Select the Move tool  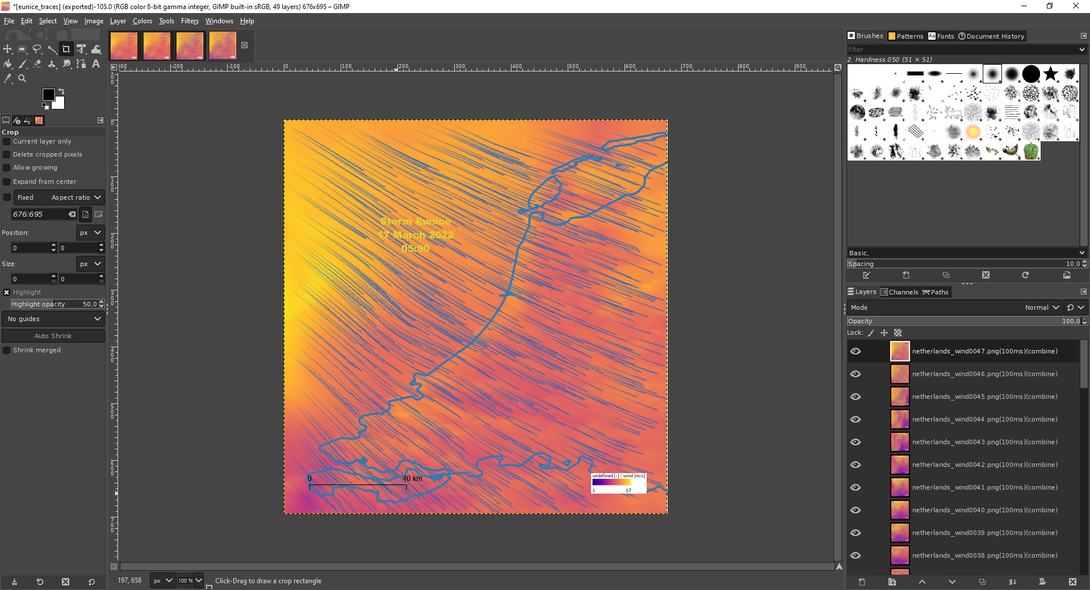(7, 49)
